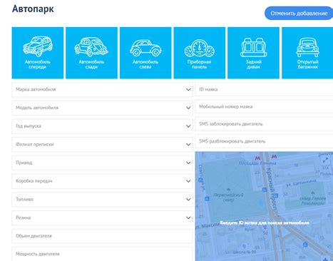
Task: Select the rear car view tile 'Автомобиль сзади'
Action: [91, 53]
